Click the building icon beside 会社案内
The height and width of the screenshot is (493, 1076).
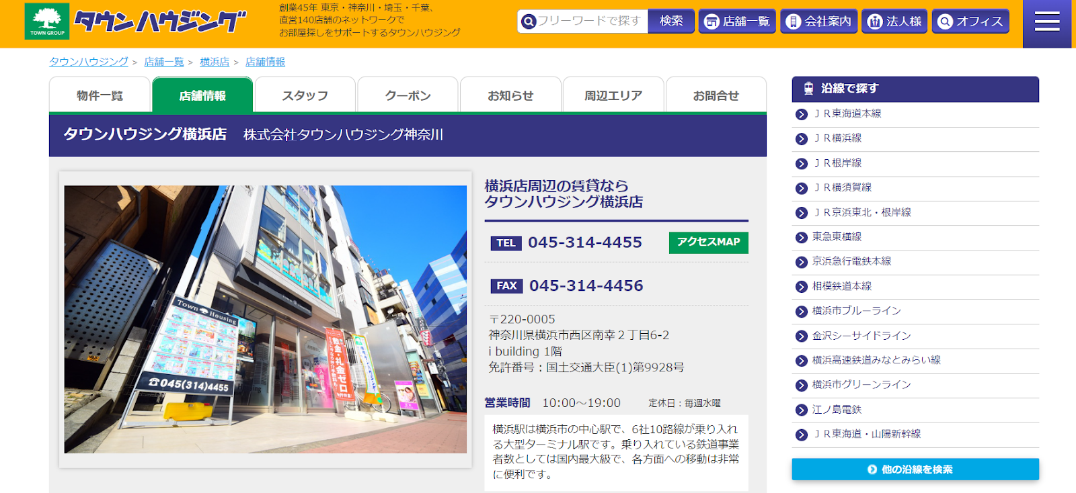(794, 21)
